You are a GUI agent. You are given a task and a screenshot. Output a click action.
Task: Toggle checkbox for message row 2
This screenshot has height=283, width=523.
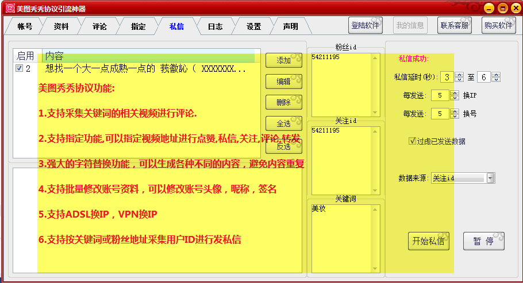click(19, 68)
